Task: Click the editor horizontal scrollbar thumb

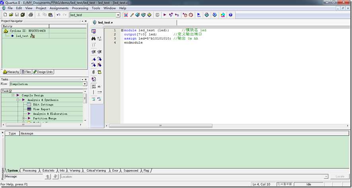Action: tap(161, 126)
